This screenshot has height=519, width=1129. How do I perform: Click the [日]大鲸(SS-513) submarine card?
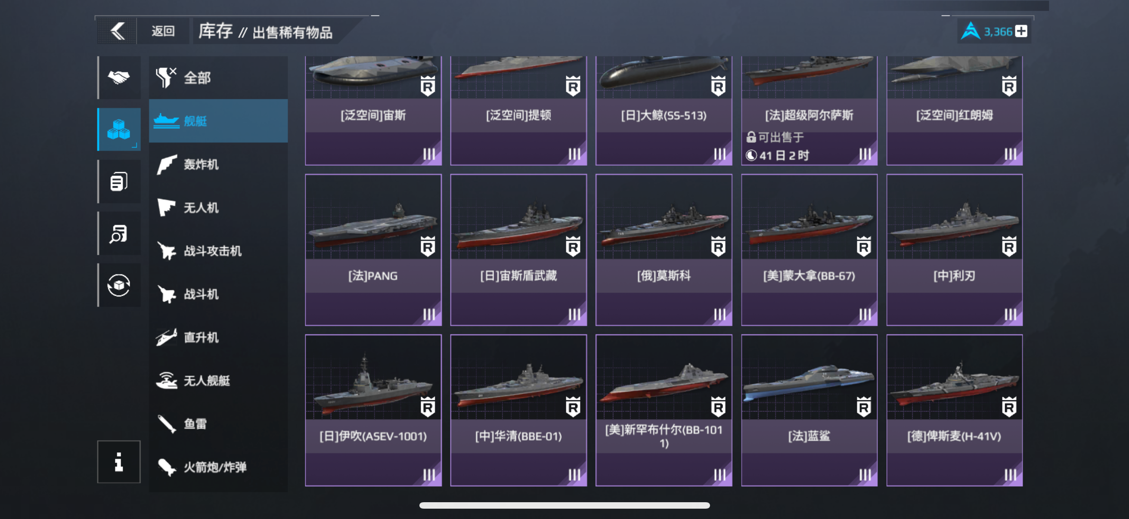(664, 110)
